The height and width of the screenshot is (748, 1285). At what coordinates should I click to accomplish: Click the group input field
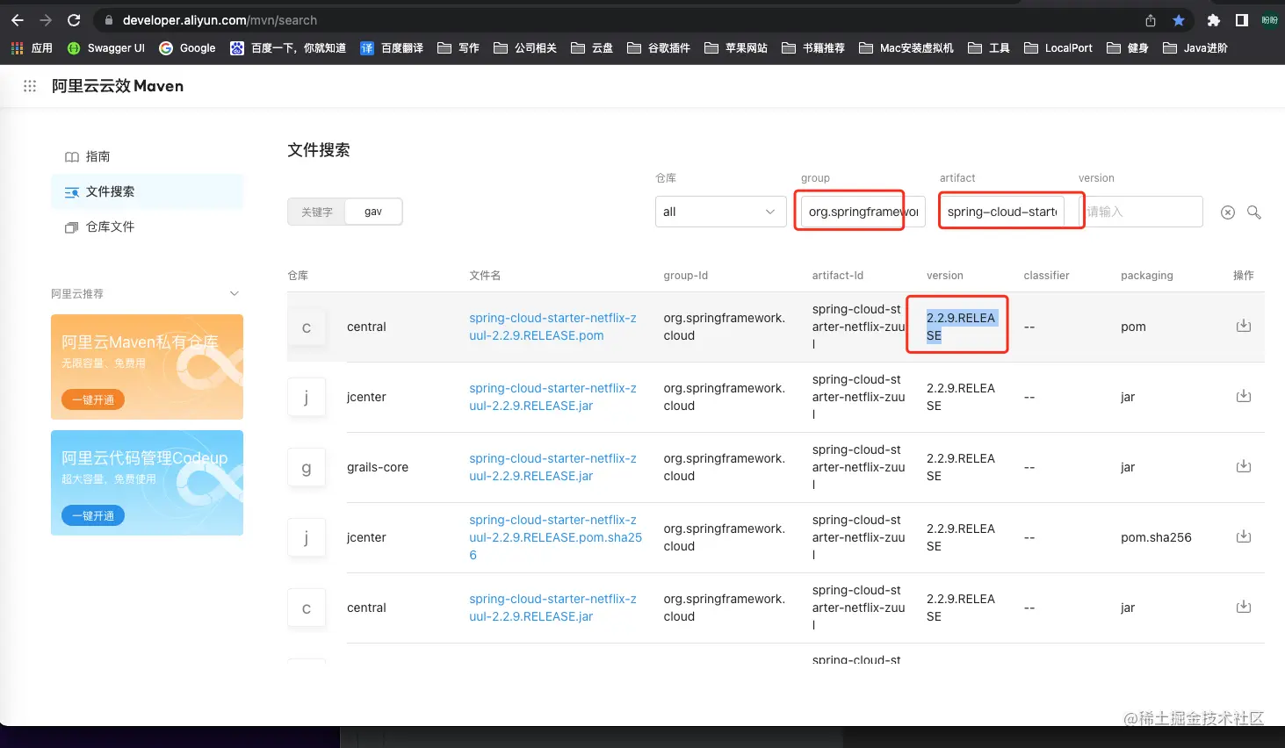point(863,212)
